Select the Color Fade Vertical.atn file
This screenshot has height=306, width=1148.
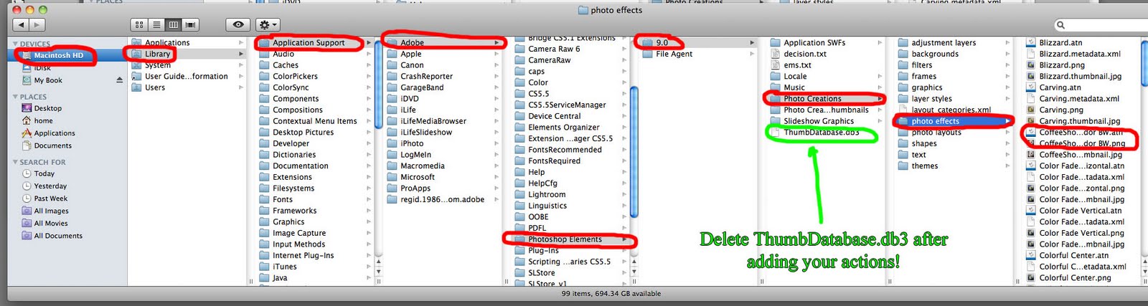click(x=1080, y=211)
